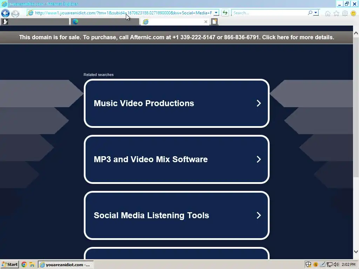Click arrow on MP3 and Video Mix Software card
The height and width of the screenshot is (269, 359).
tap(259, 159)
